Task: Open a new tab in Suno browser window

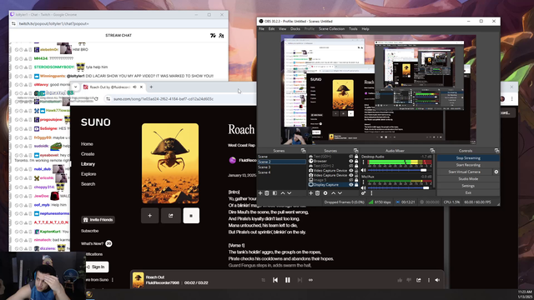Action: click(151, 87)
